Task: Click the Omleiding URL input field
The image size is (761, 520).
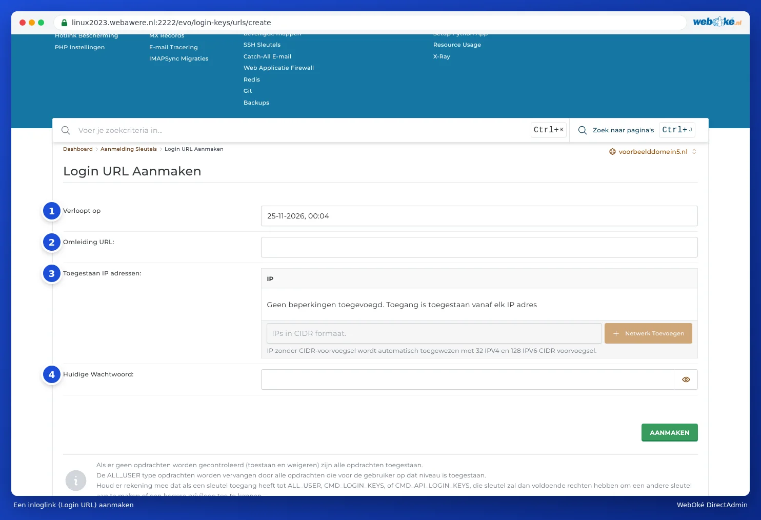Action: 479,247
